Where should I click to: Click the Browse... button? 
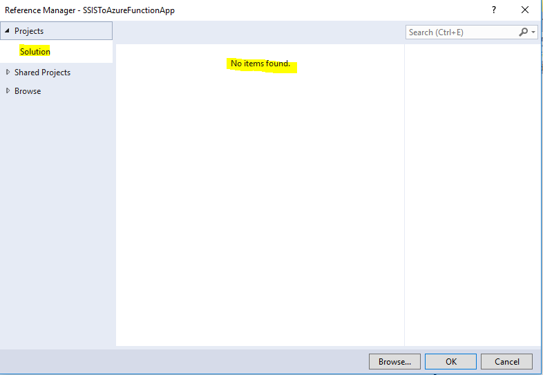coord(394,361)
